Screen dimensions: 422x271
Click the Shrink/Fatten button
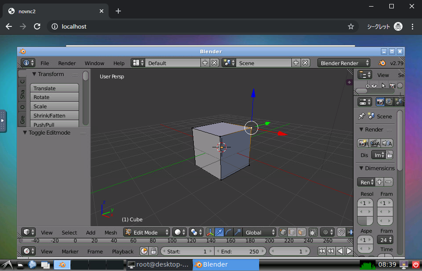click(x=54, y=115)
